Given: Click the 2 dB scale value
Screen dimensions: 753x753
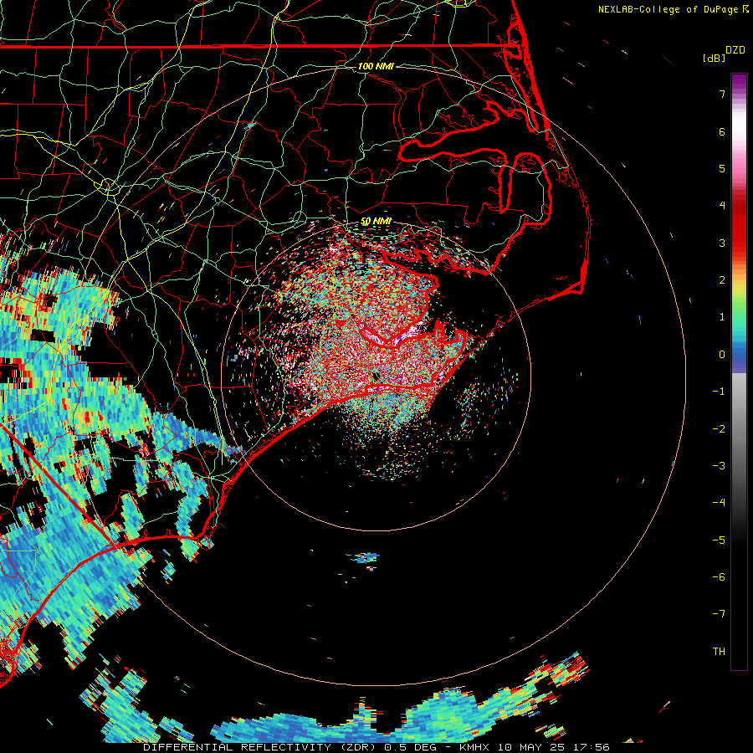Looking at the screenshot, I should [x=722, y=280].
